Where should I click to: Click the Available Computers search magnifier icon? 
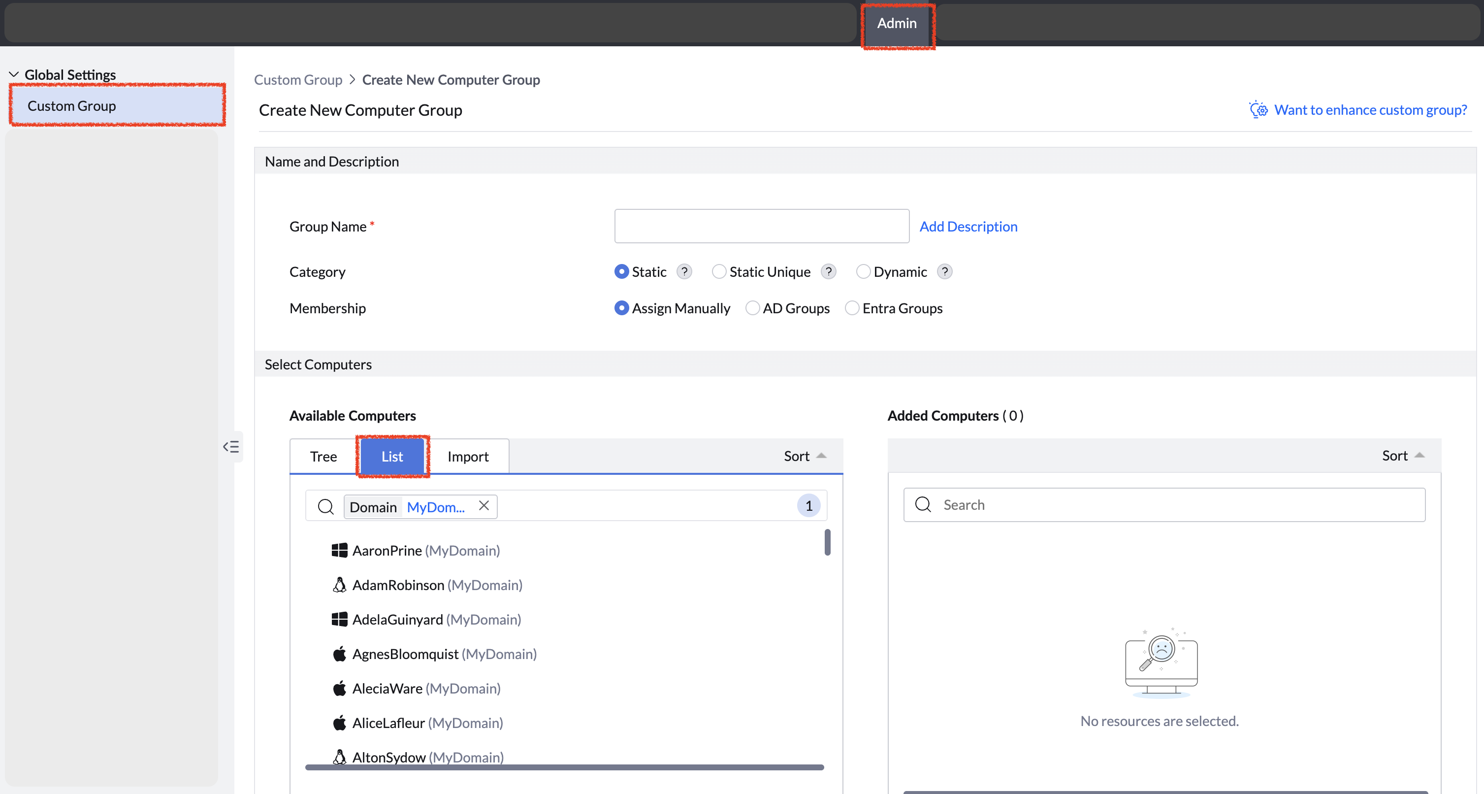[325, 506]
